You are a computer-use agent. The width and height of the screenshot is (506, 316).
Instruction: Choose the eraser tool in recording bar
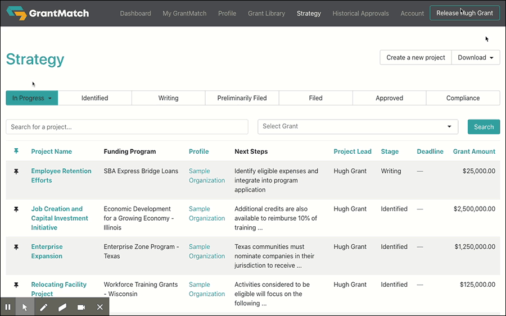[x=62, y=307]
